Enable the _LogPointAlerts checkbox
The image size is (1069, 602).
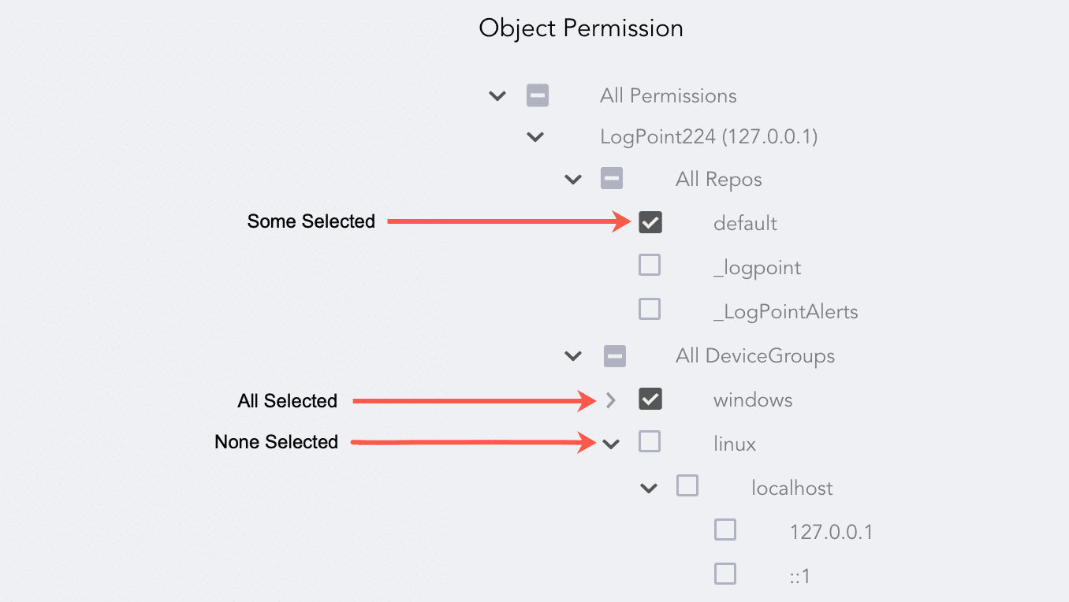pos(650,309)
